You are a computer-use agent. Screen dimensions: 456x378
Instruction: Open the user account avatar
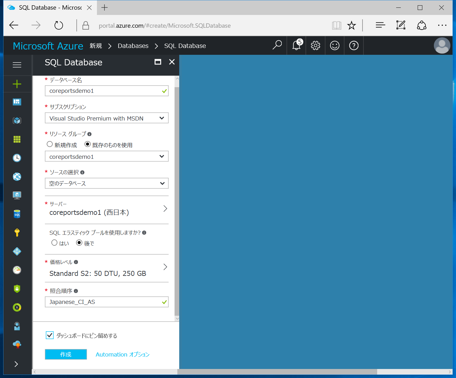[442, 45]
